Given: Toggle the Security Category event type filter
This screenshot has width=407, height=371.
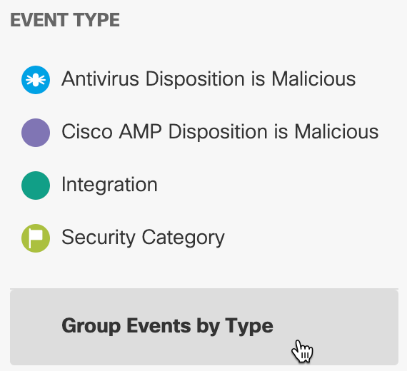Looking at the screenshot, I should 123,238.
